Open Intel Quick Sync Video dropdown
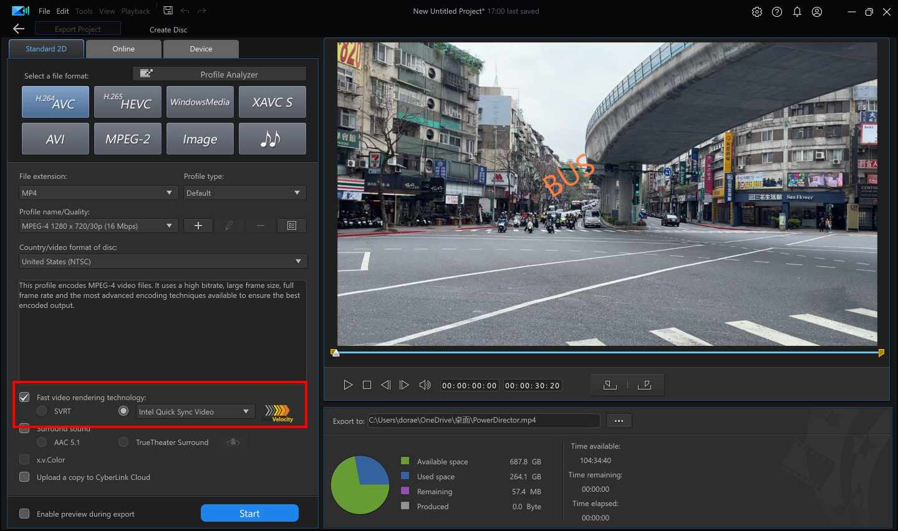Viewport: 898px width, 531px height. coord(195,411)
